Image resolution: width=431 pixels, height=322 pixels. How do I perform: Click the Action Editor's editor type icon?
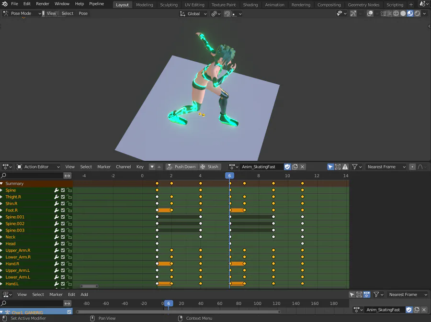pyautogui.click(x=7, y=167)
